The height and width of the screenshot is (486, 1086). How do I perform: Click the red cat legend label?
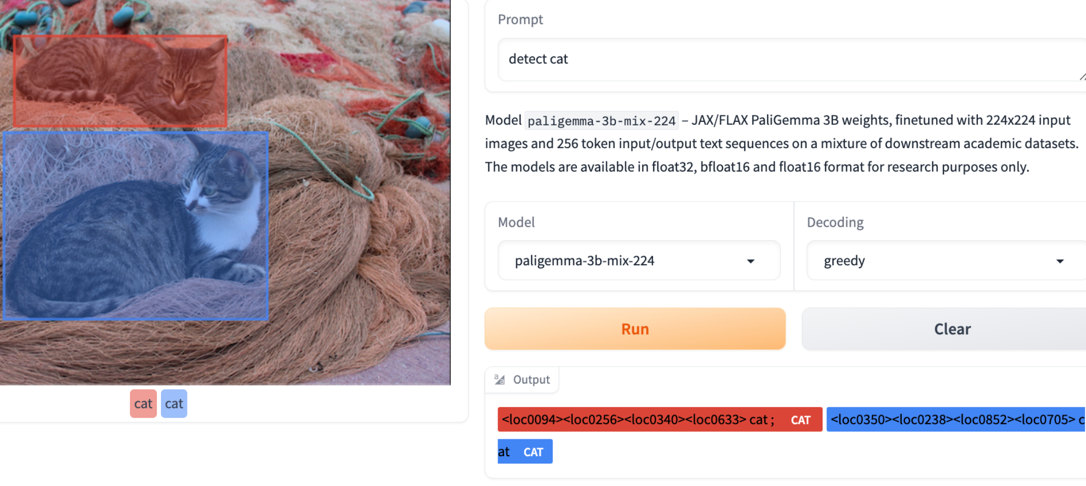click(x=143, y=403)
